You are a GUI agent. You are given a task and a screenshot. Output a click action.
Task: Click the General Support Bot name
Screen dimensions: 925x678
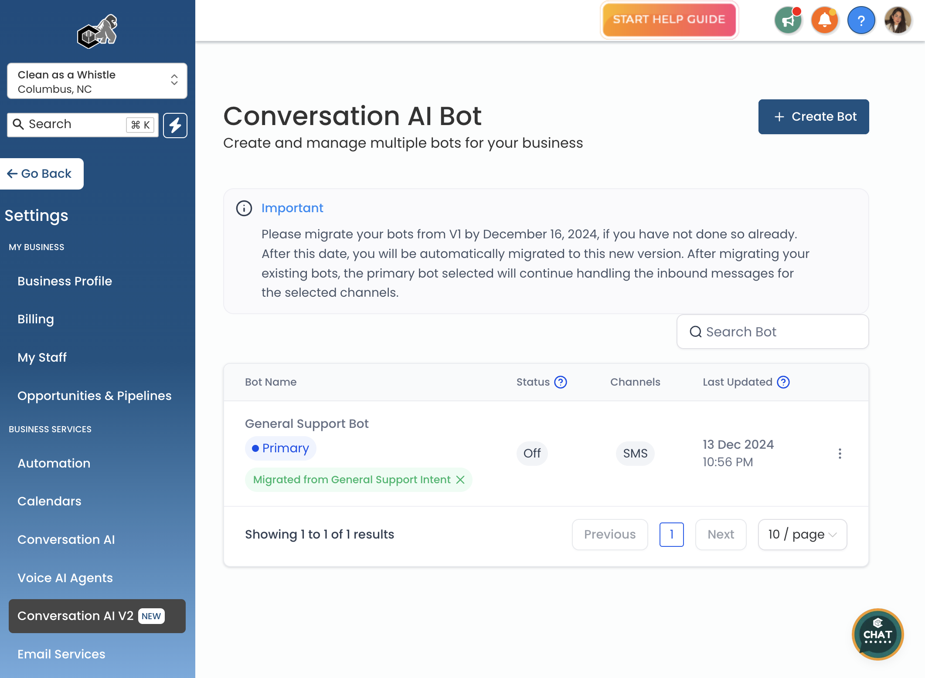coord(307,424)
